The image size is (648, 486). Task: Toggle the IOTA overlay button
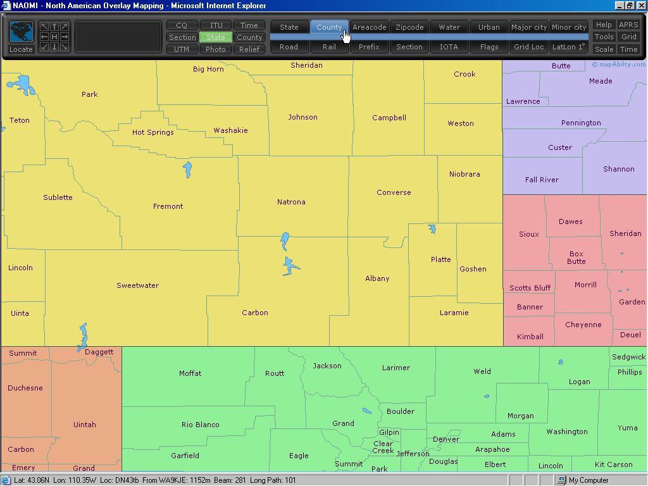point(449,47)
